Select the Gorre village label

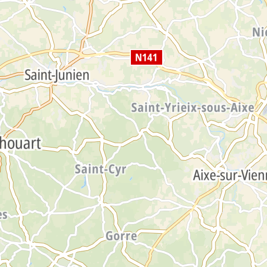122,236
